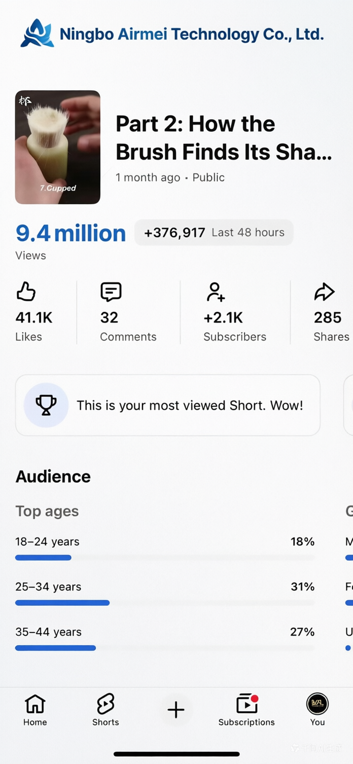Click the Ningbo Airmei logo icon
This screenshot has height=764, width=353.
pos(37,34)
